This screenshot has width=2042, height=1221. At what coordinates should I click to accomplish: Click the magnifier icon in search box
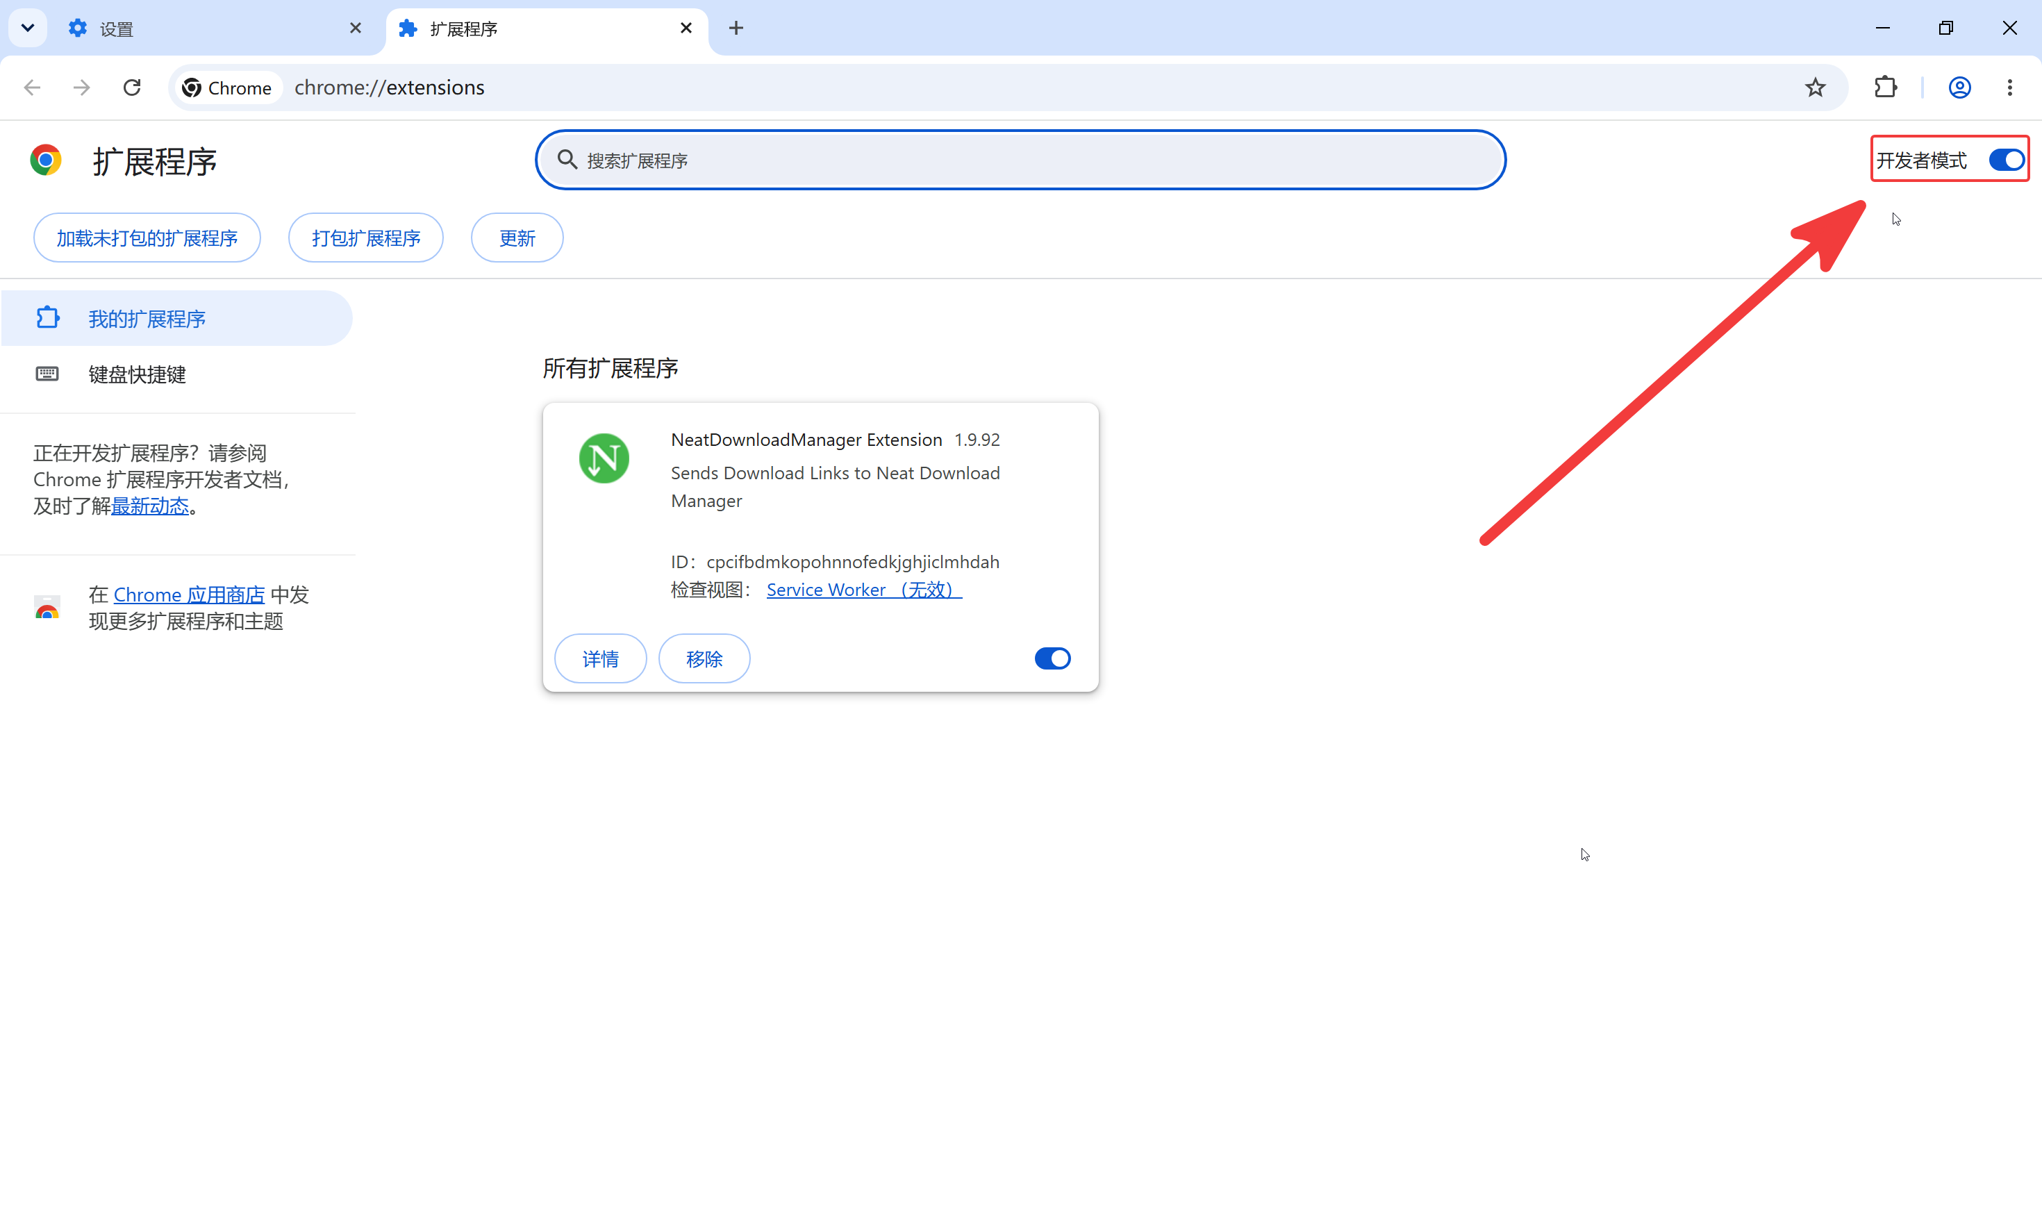(567, 160)
